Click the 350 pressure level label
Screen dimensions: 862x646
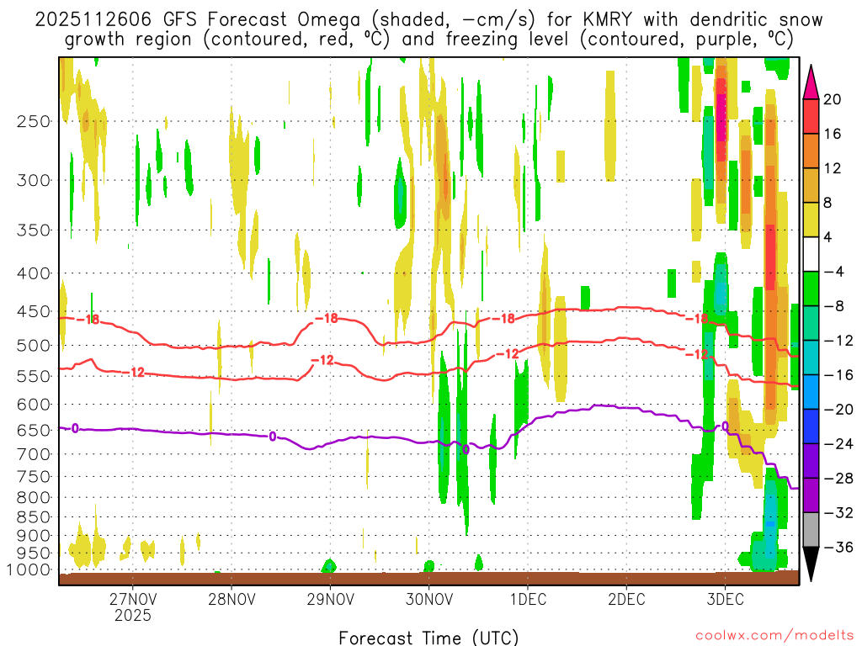(x=34, y=230)
